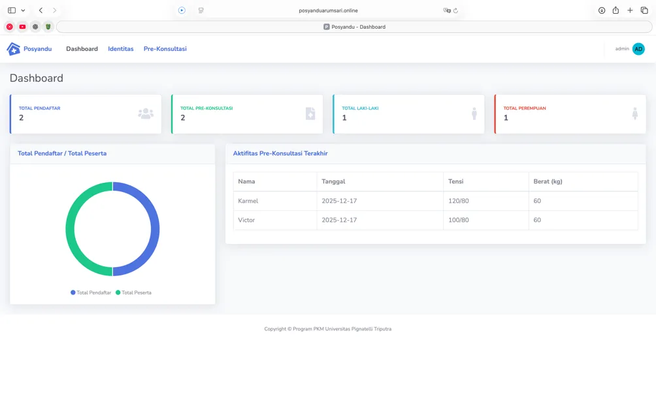Image resolution: width=656 pixels, height=410 pixels.
Task: Select the Dashboard nav link
Action: [82, 49]
